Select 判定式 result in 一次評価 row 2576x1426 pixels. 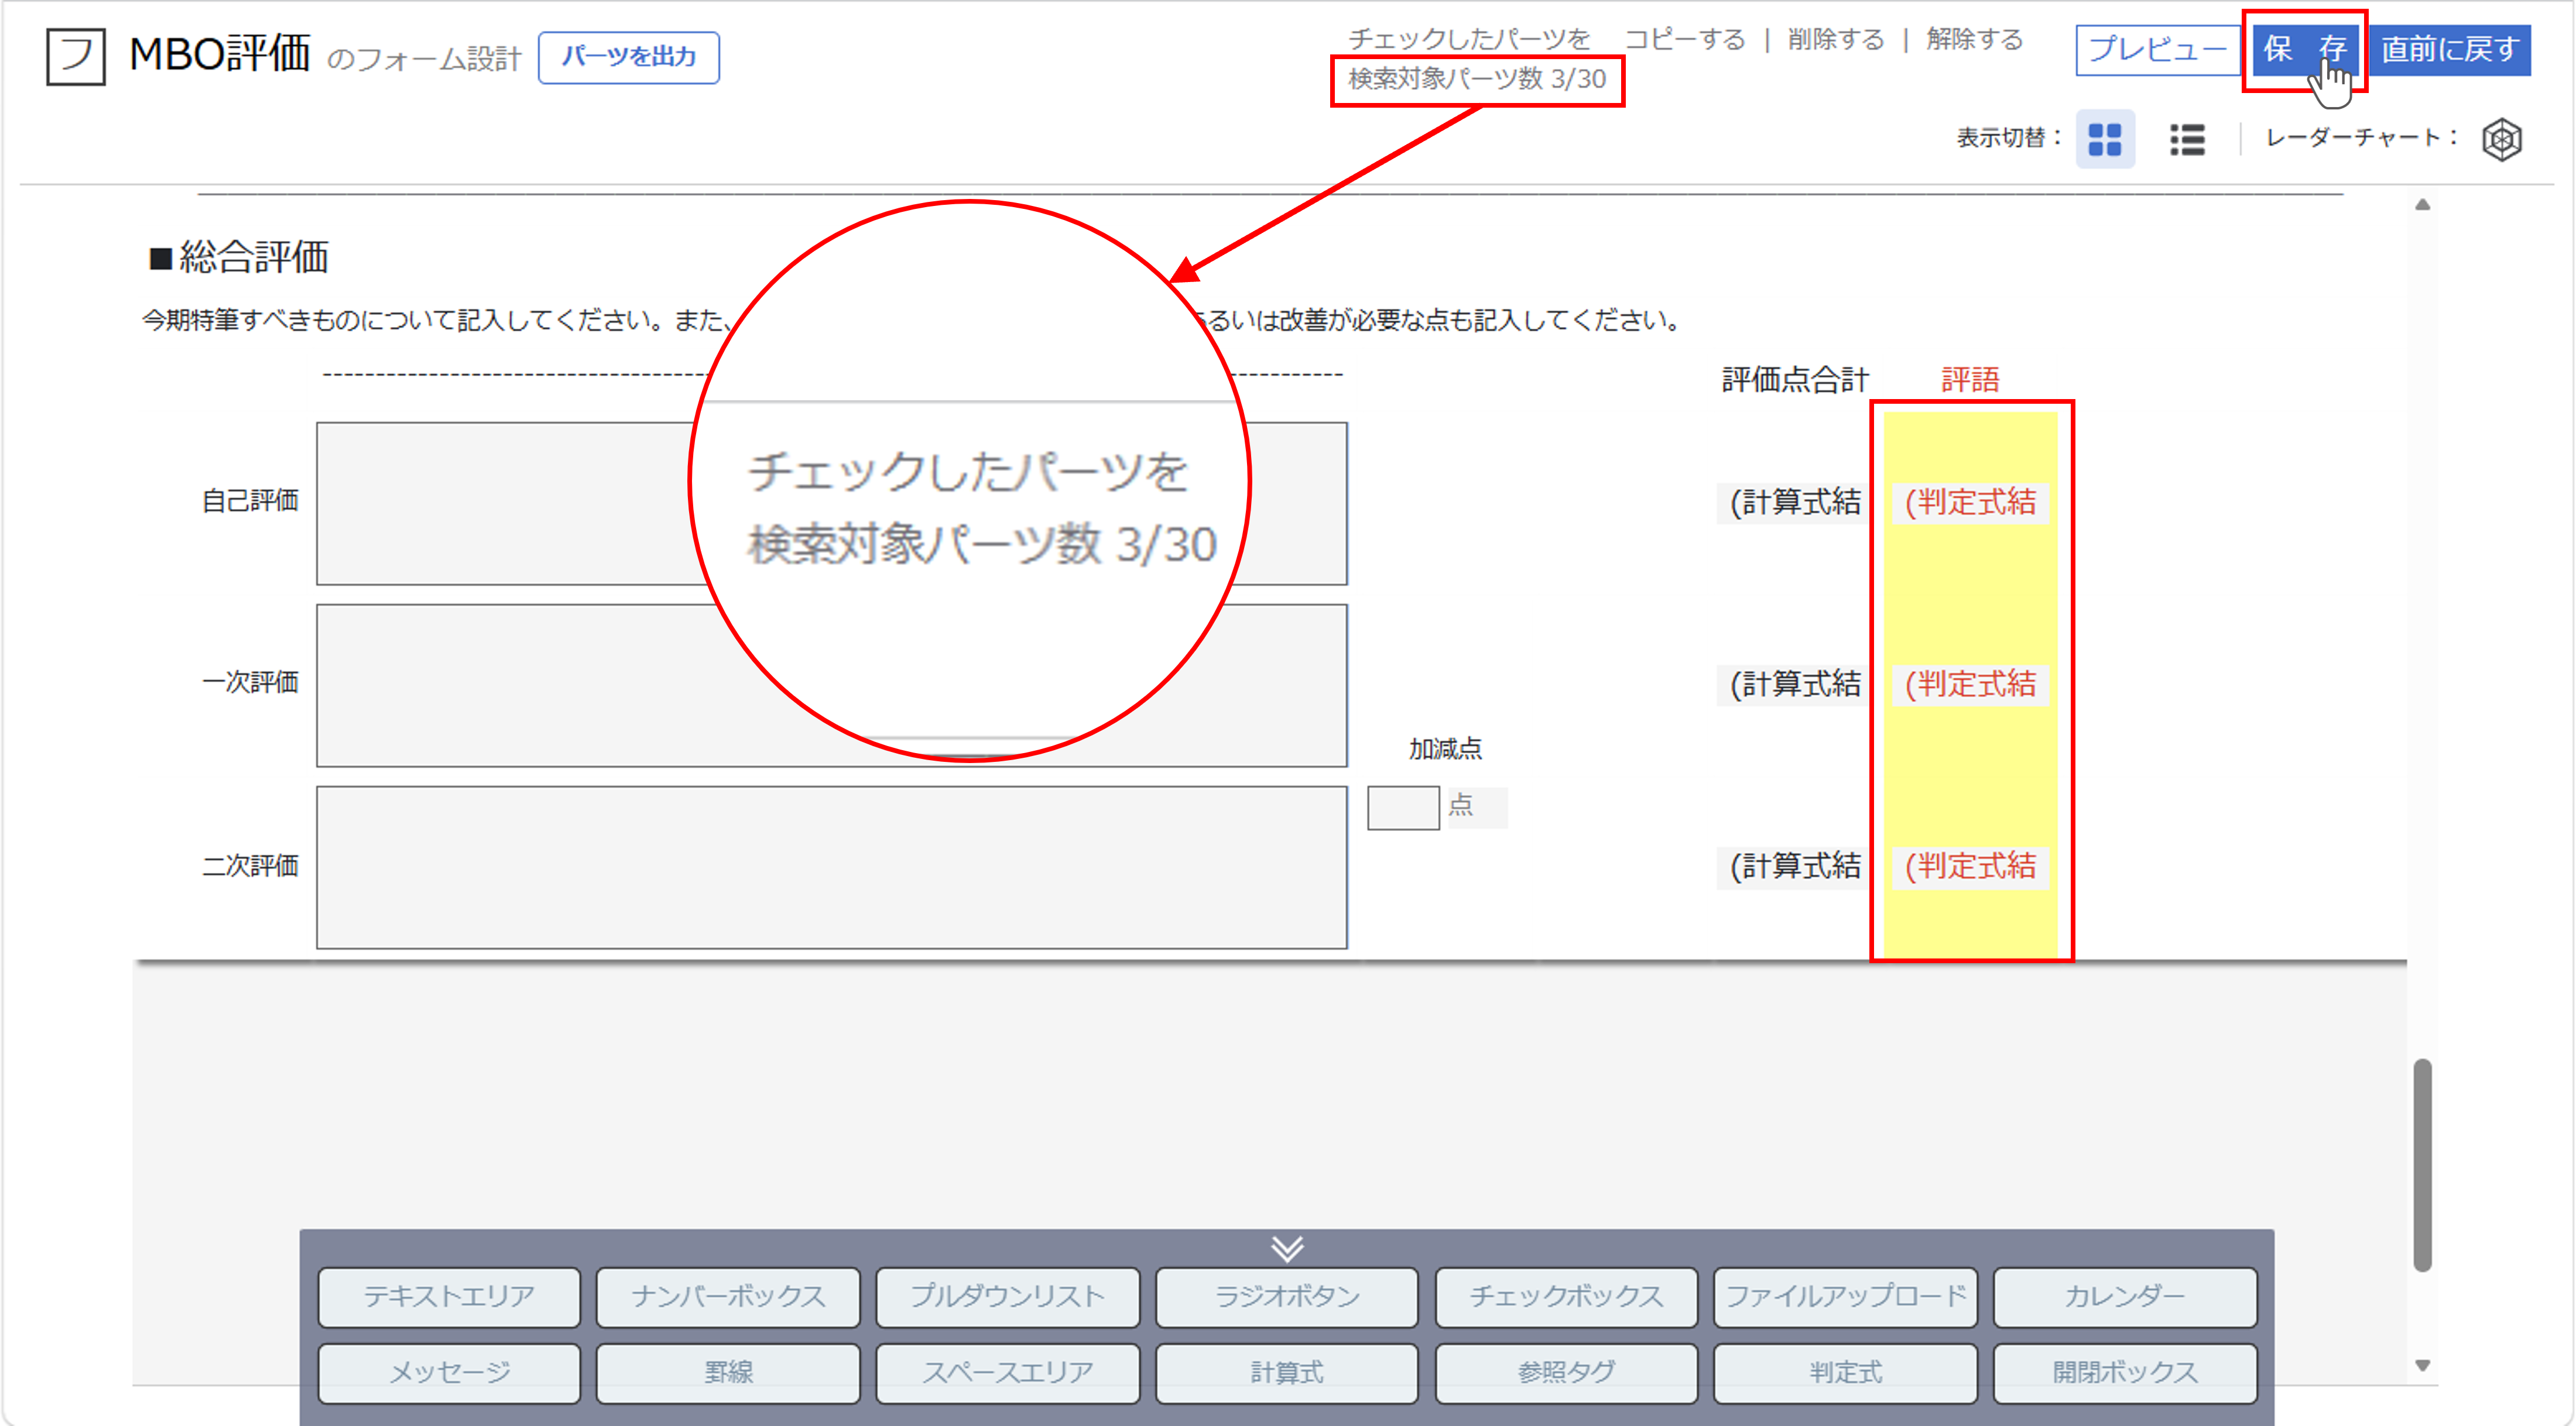[x=1970, y=685]
